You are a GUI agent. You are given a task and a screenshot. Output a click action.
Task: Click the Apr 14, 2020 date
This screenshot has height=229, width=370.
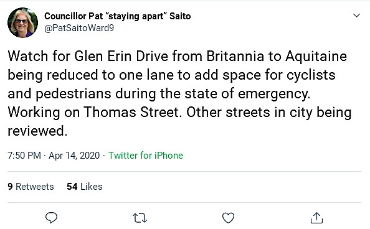[74, 156]
